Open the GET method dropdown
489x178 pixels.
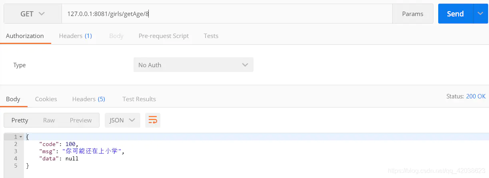tap(33, 14)
